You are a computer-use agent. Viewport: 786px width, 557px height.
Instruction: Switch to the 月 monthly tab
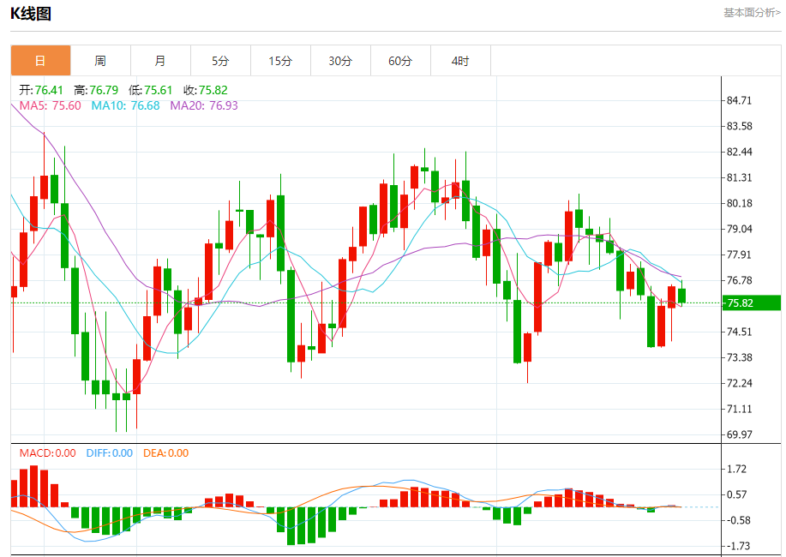click(160, 61)
